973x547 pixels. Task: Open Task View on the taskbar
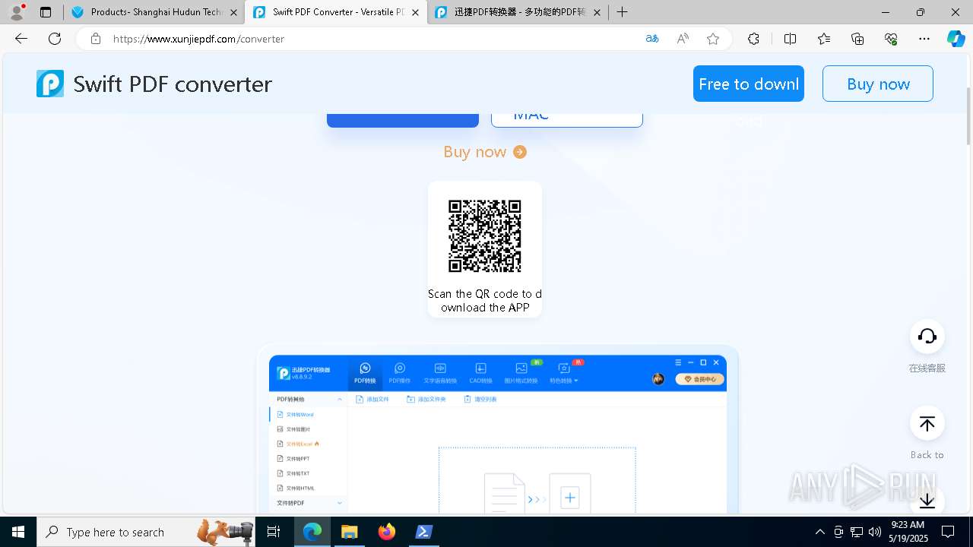click(x=274, y=532)
